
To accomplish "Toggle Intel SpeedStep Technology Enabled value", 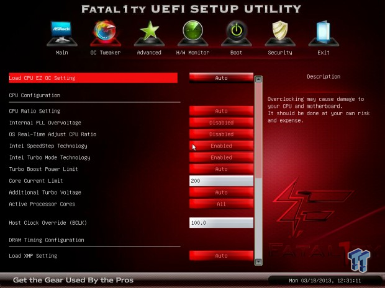I will pyautogui.click(x=221, y=146).
